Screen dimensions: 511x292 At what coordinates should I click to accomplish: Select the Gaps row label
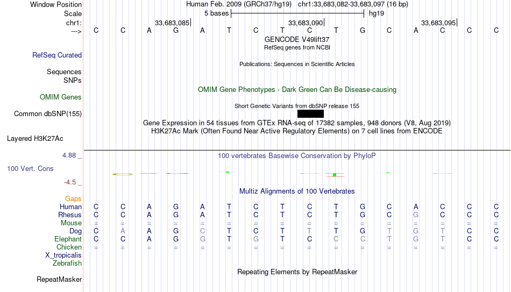[73, 199]
